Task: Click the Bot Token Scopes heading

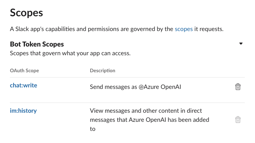Action: pos(37,44)
